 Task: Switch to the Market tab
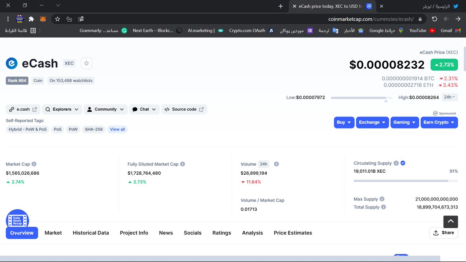(53, 233)
